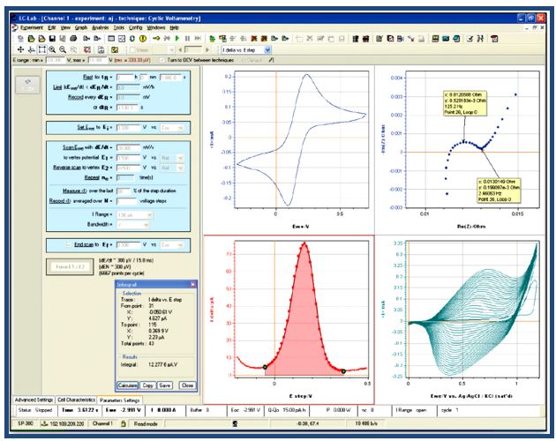Click Calculate in the Integral dialog
This screenshot has height=441, width=556.
point(128,385)
